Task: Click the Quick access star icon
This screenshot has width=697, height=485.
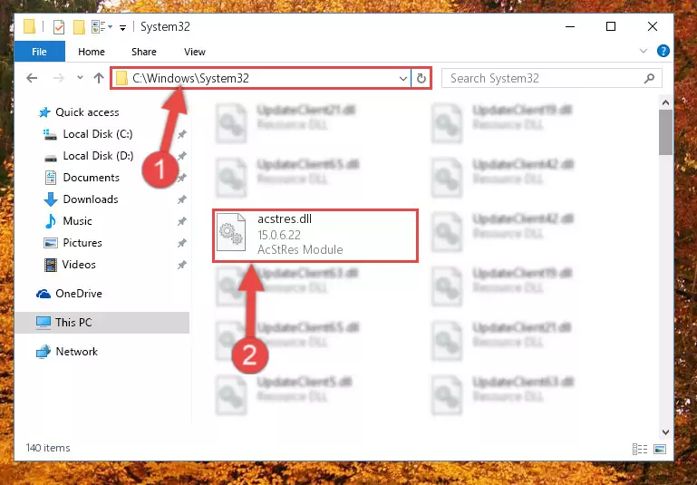Action: [x=44, y=112]
